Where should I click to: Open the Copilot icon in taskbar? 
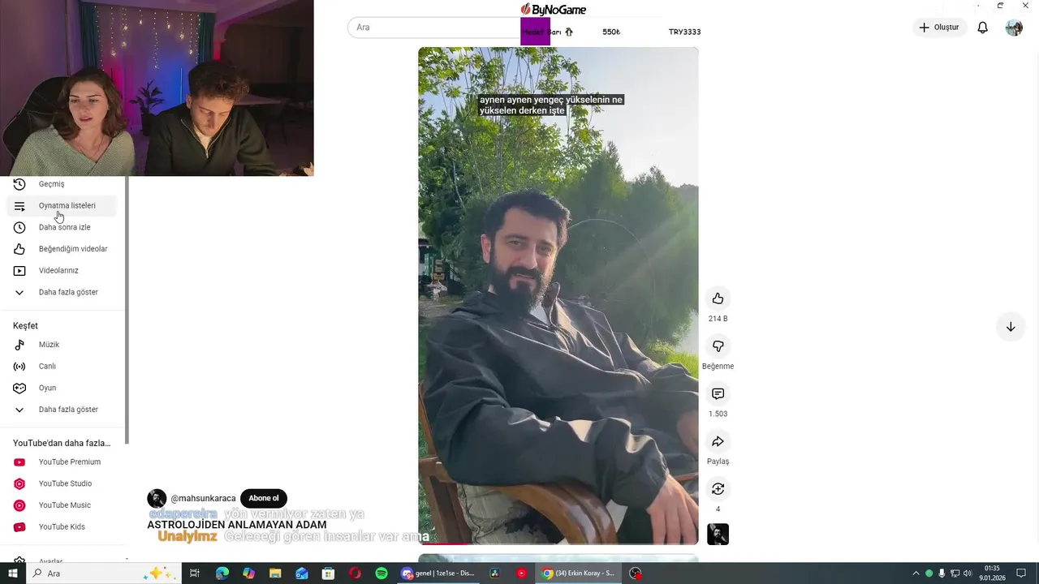click(248, 573)
